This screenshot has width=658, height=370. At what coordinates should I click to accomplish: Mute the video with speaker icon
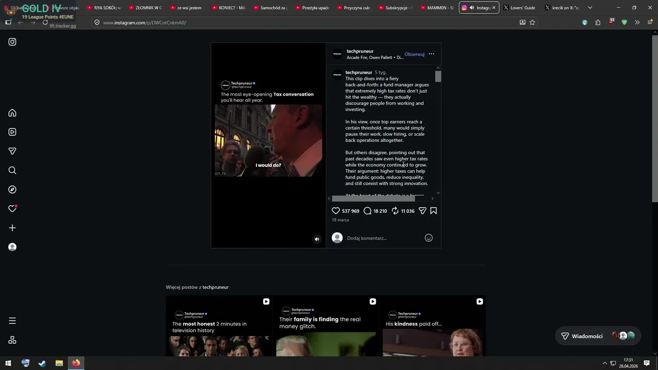coord(317,239)
